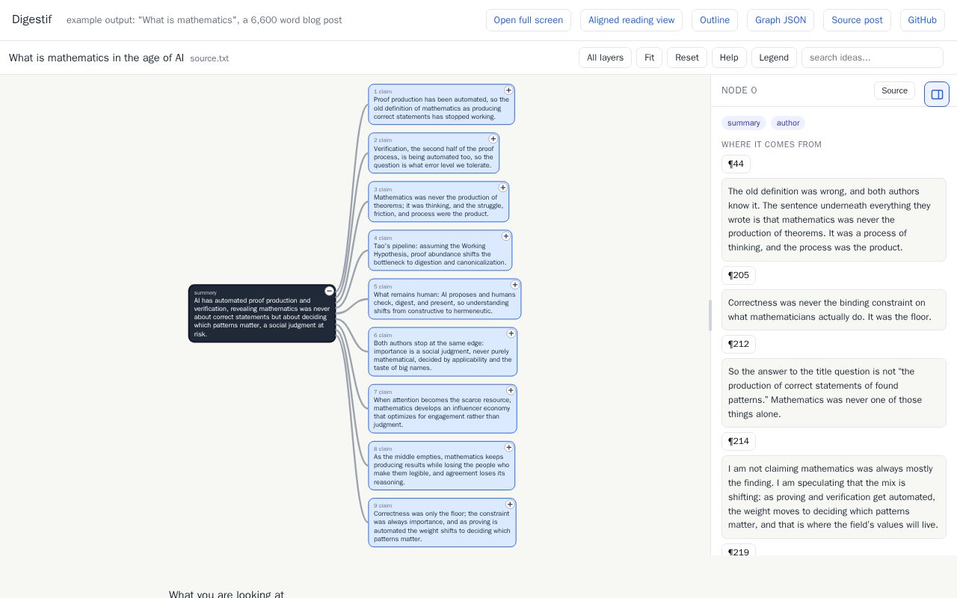Select quote 'The old definition was wrong'

point(834,220)
